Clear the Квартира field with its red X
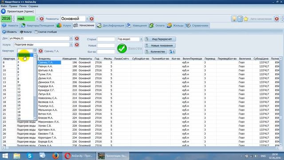Screen dimensions: 284x160 [40, 51]
